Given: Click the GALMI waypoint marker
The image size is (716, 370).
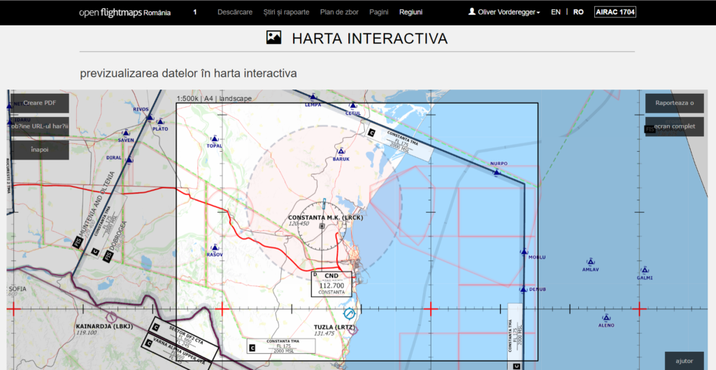Looking at the screenshot, I should point(645,270).
